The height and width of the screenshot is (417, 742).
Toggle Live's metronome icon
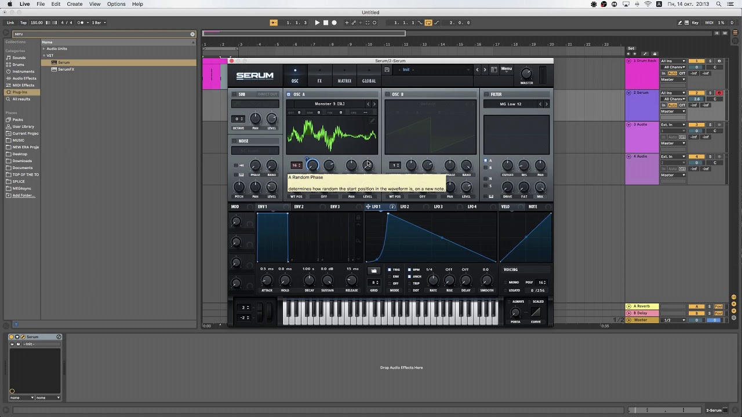pos(81,23)
